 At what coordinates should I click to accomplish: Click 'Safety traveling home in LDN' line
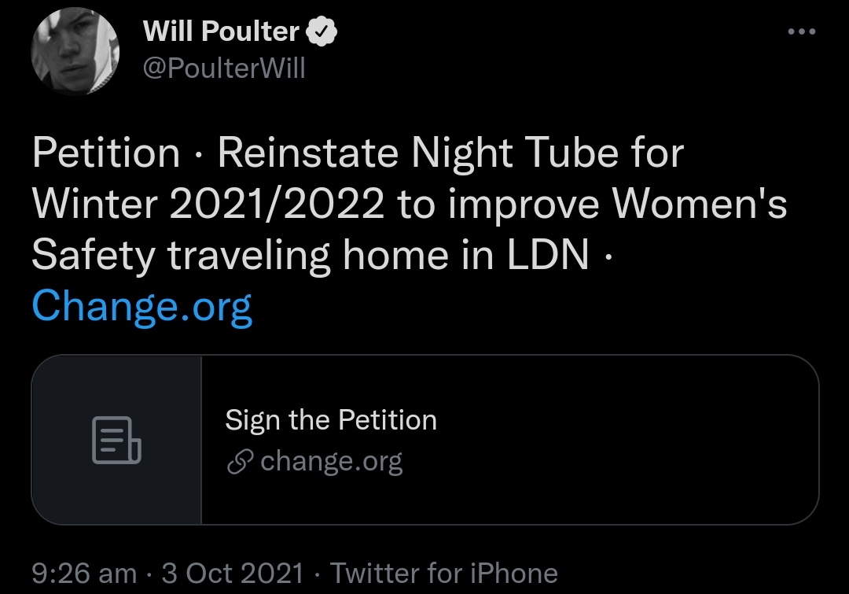pos(311,255)
